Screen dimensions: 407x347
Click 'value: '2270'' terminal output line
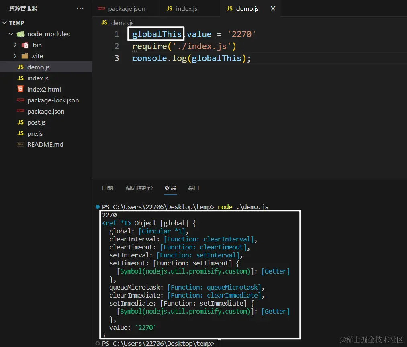pos(132,328)
